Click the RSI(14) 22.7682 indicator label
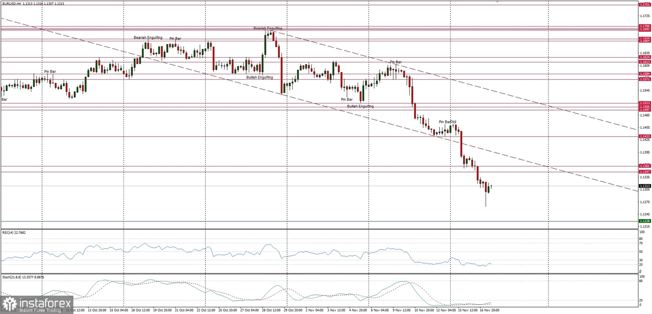Viewport: 652px width, 314px height. pyautogui.click(x=14, y=232)
